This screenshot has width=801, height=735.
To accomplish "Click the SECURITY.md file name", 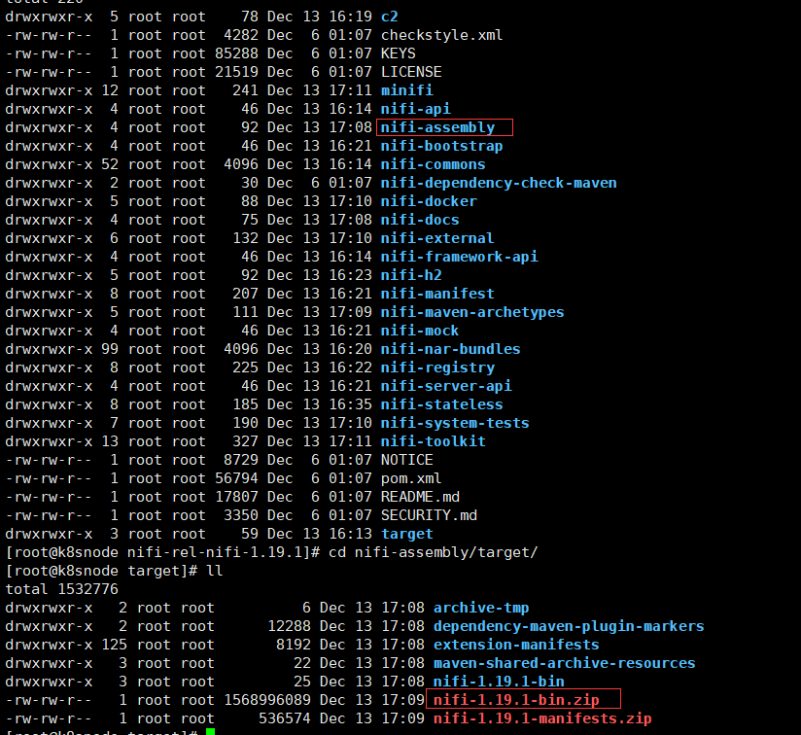I will coord(429,515).
